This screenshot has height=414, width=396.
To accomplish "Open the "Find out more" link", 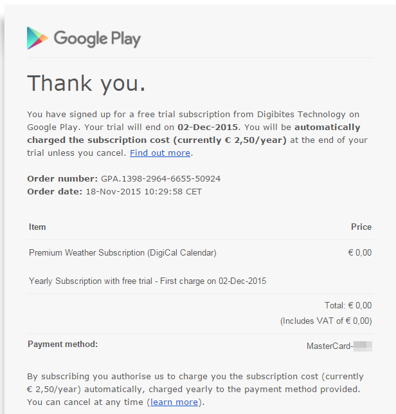I will coord(160,153).
